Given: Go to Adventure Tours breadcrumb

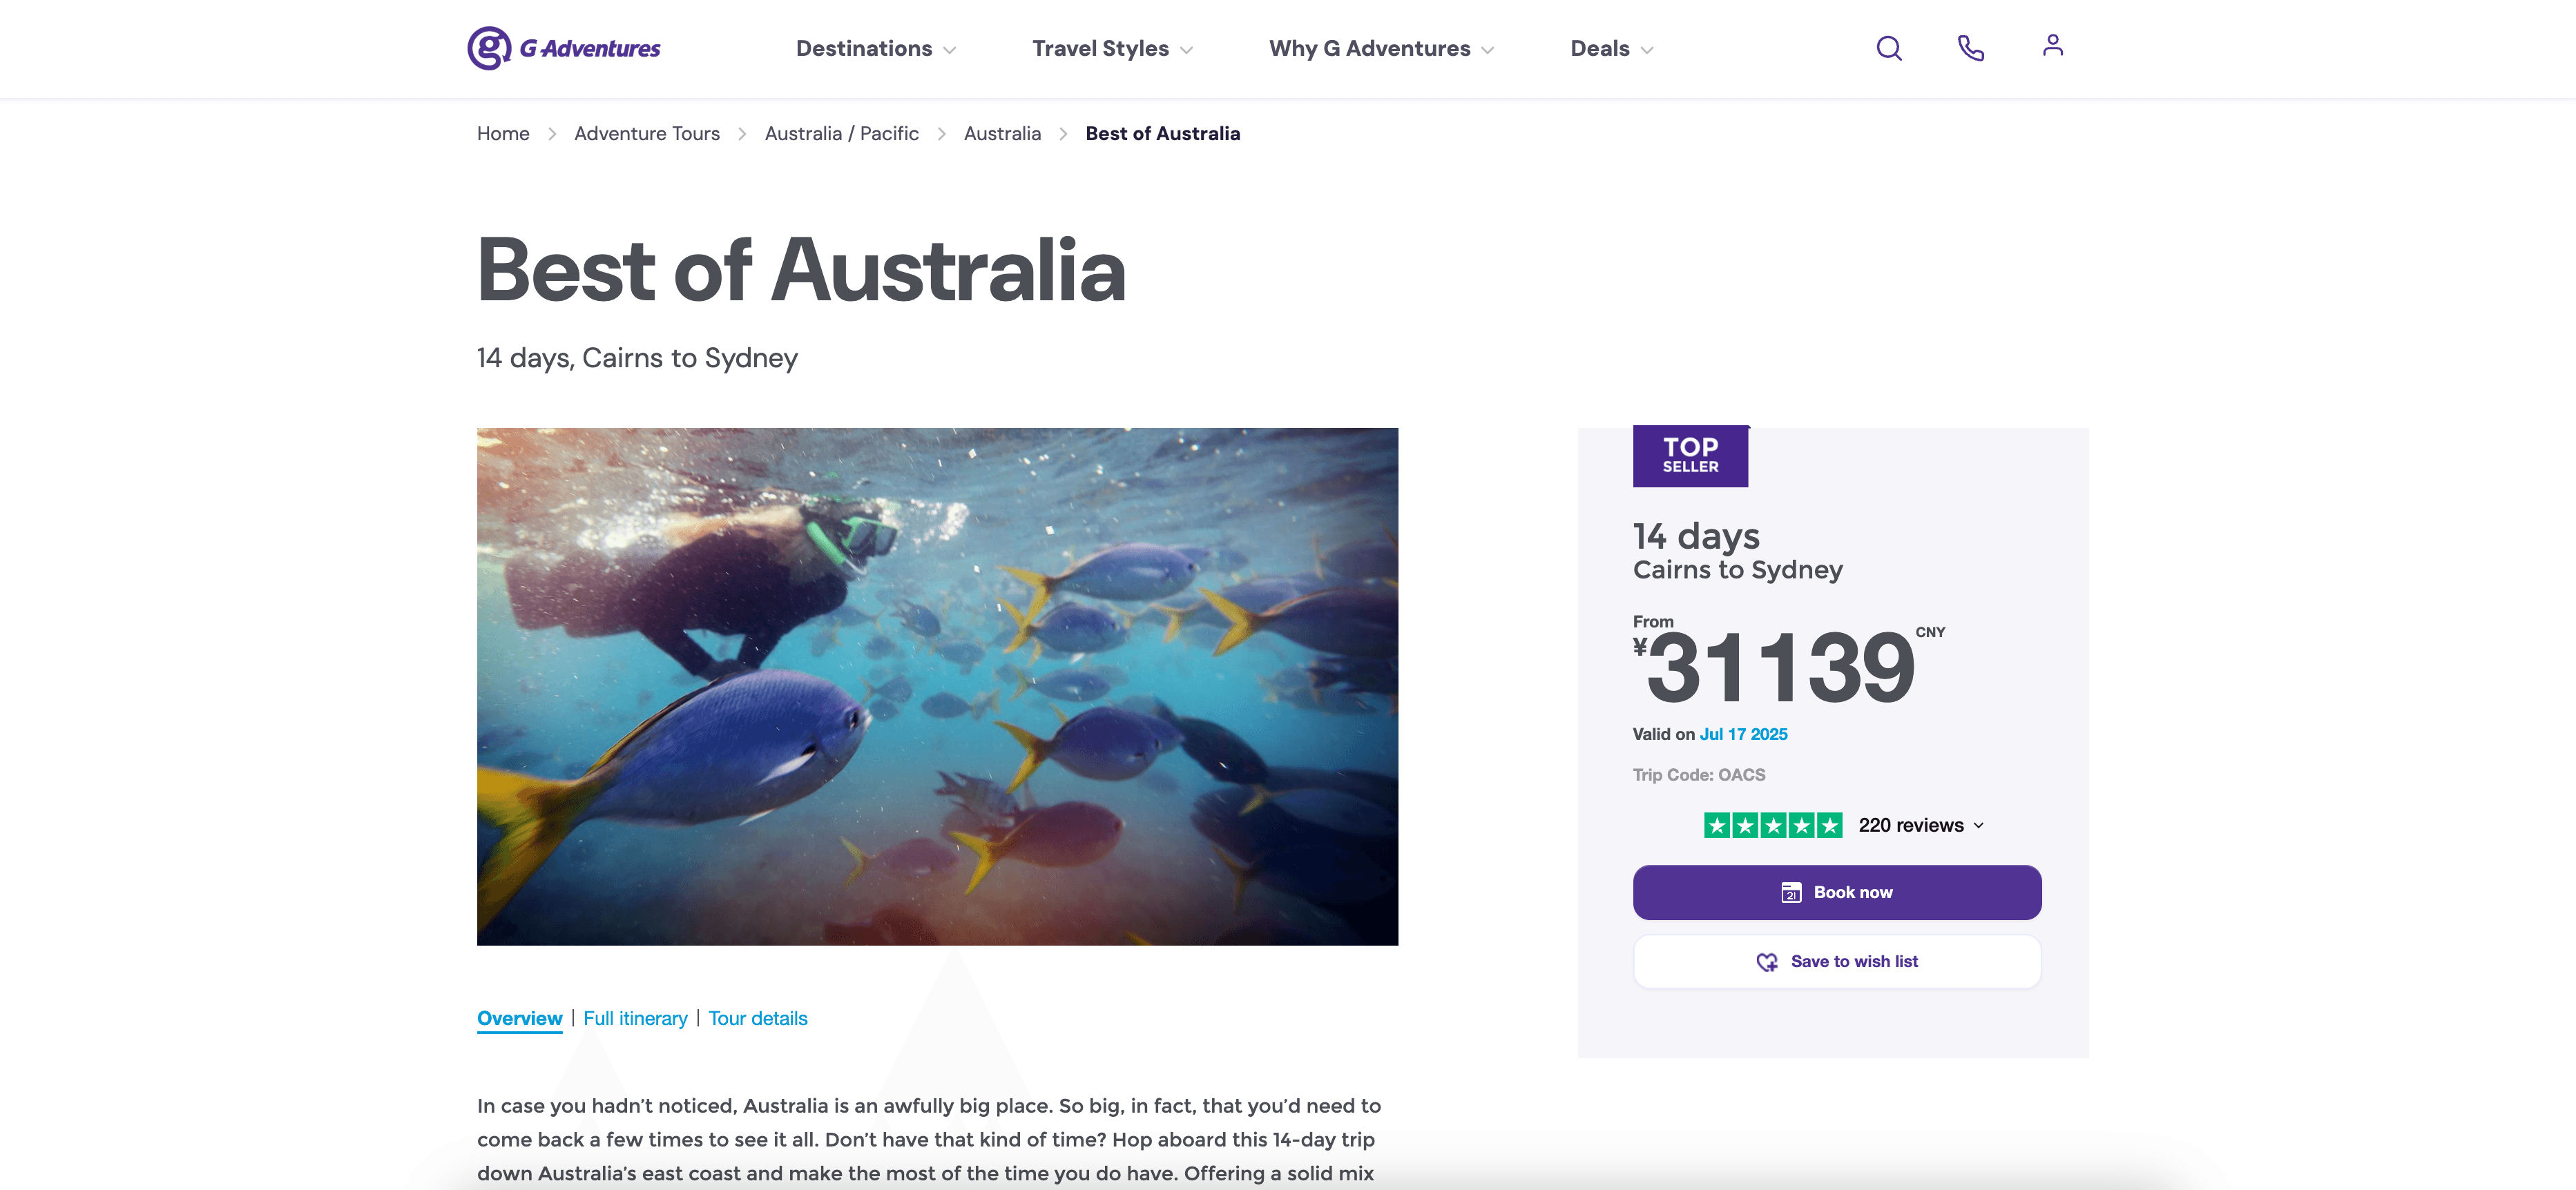Looking at the screenshot, I should tap(646, 134).
